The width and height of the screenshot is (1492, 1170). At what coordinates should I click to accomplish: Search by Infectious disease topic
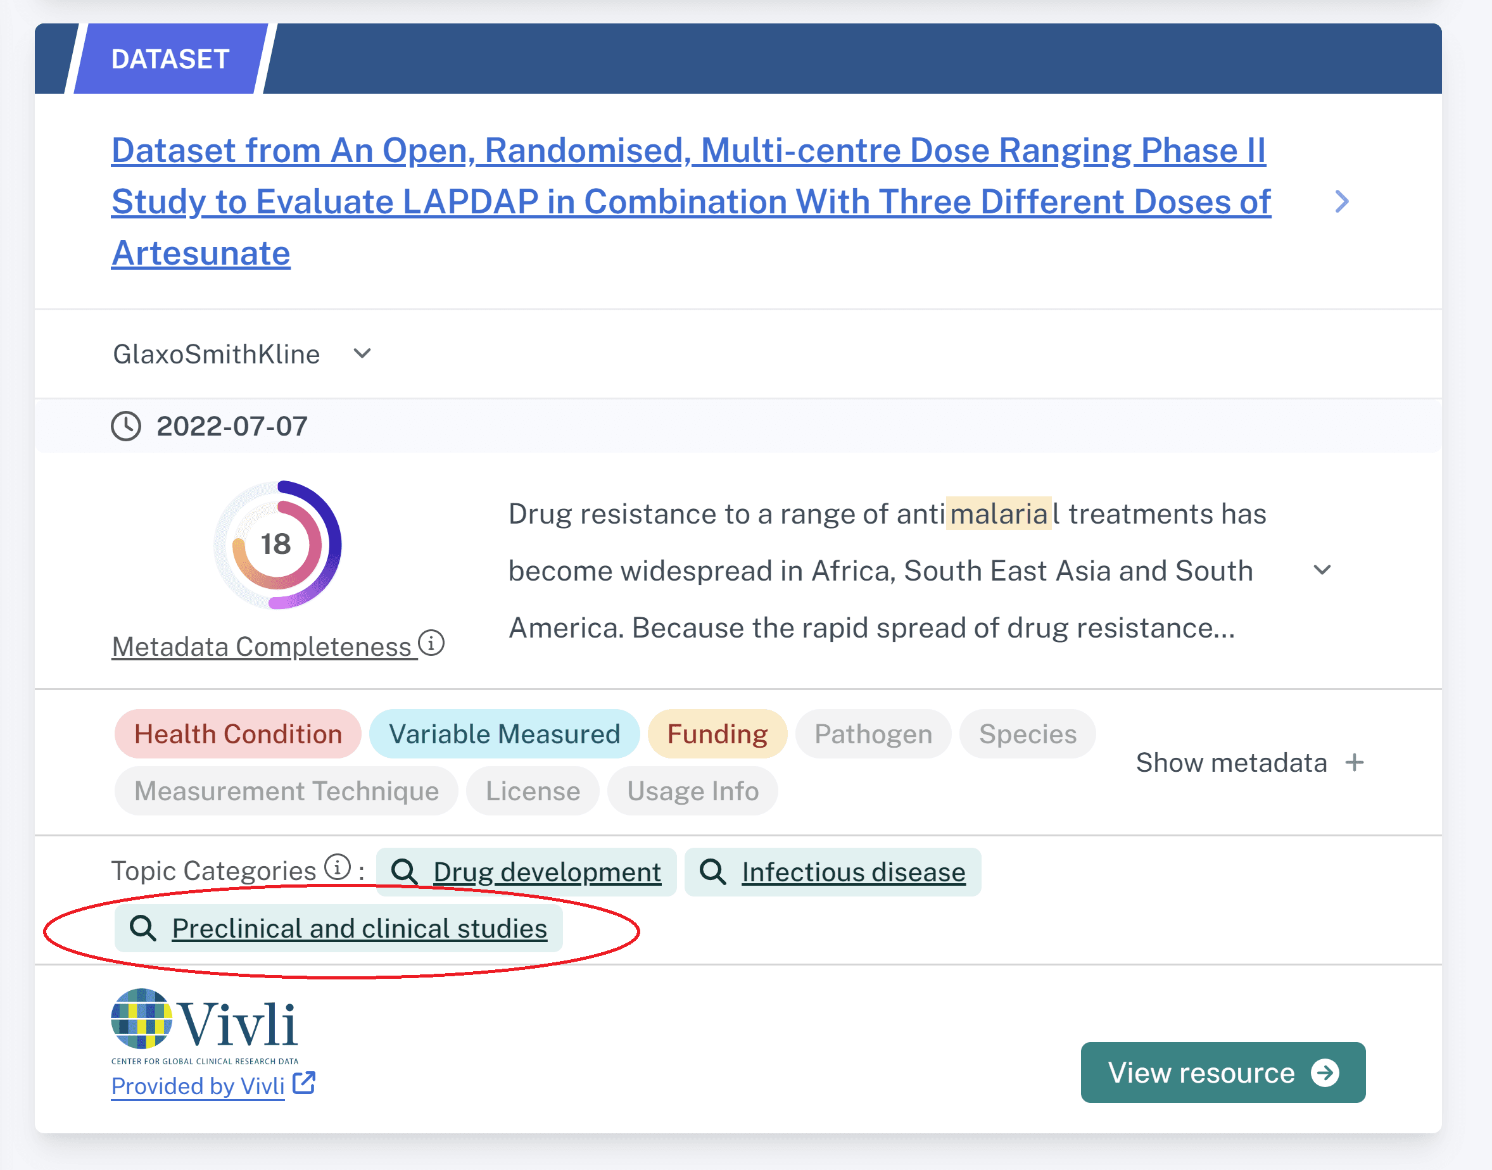coord(832,872)
